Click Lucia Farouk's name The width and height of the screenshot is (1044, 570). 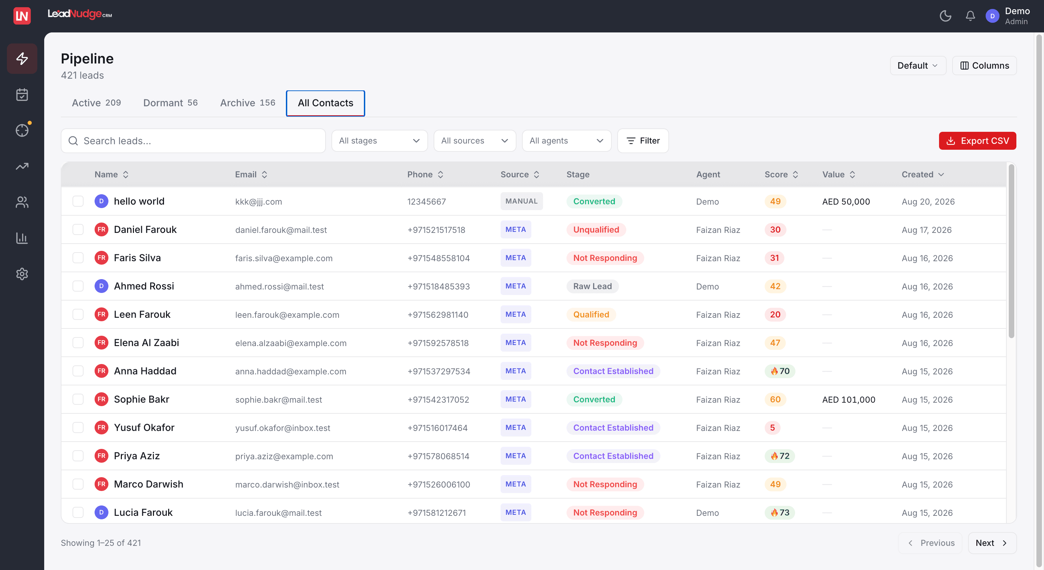point(143,512)
